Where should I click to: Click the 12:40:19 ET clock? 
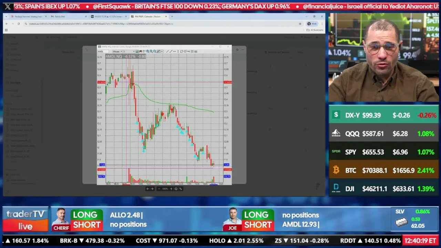pos(420,240)
